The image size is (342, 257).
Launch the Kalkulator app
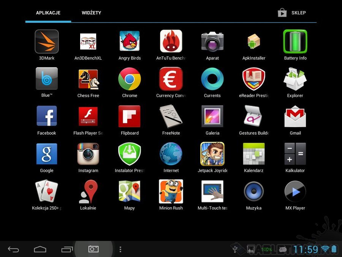295,154
